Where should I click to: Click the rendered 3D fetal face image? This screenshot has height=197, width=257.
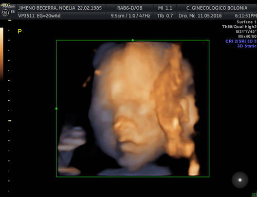pyautogui.click(x=133, y=109)
